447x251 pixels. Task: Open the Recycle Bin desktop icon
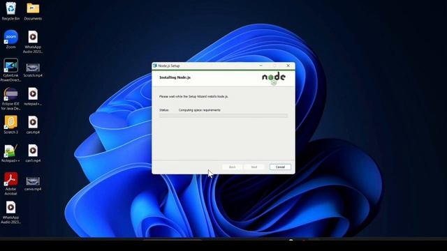pyautogui.click(x=11, y=11)
